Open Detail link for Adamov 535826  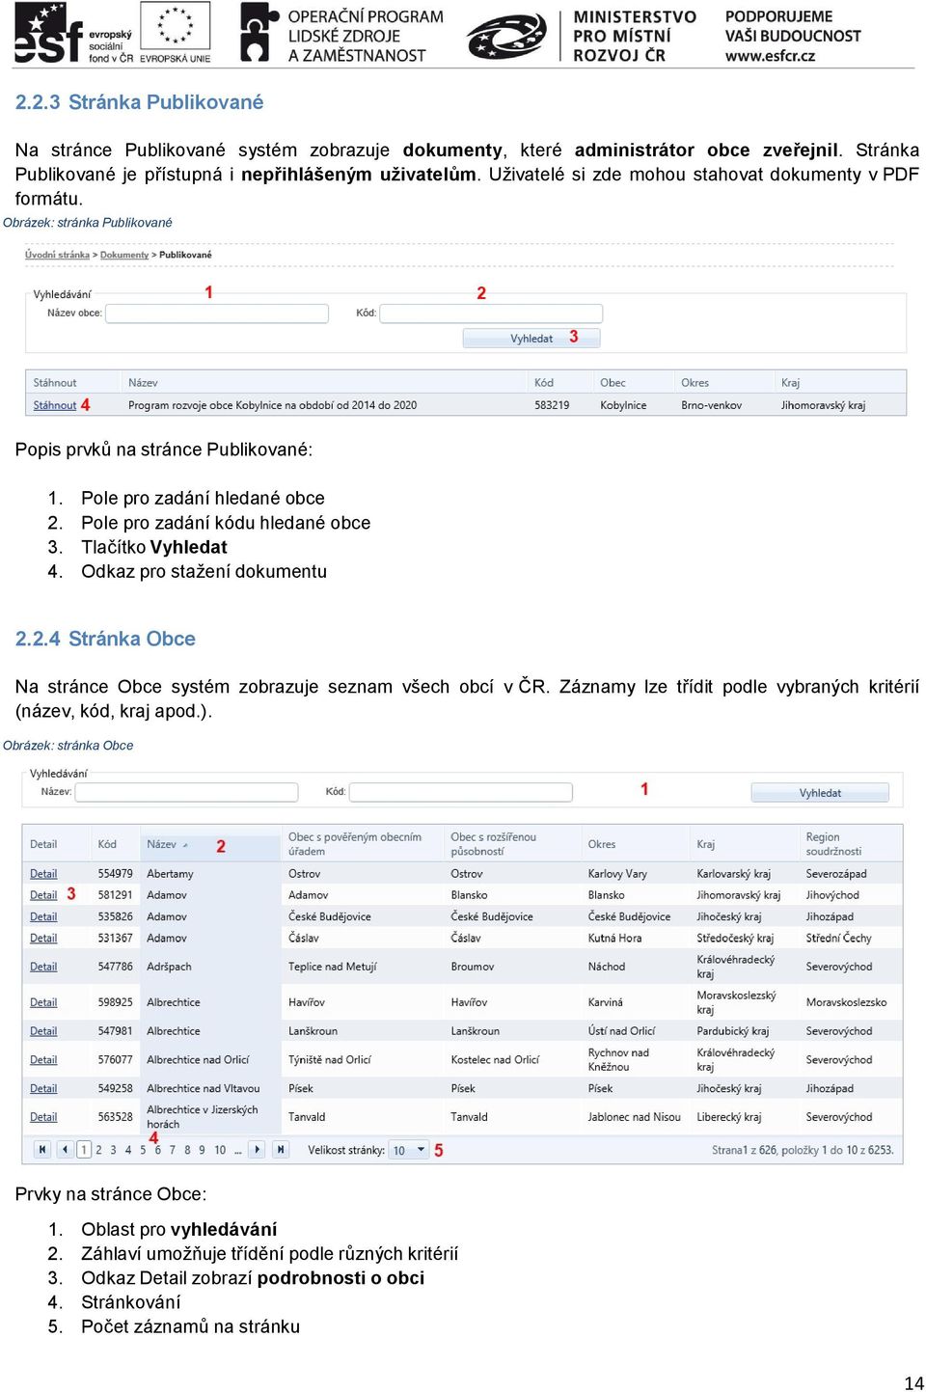point(43,916)
